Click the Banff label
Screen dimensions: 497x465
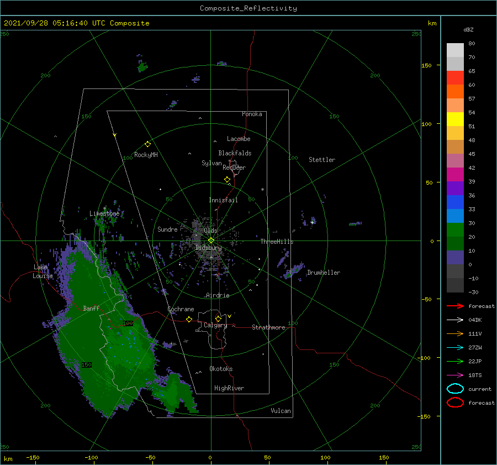click(x=91, y=308)
